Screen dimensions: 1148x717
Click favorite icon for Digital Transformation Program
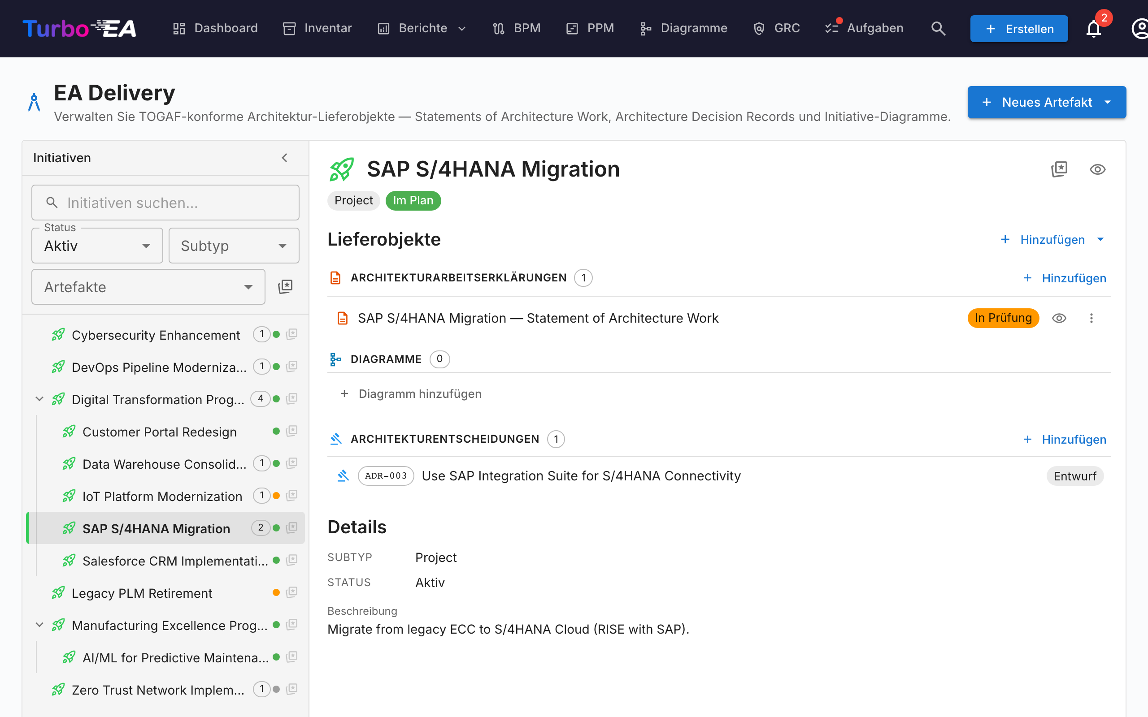coord(292,399)
